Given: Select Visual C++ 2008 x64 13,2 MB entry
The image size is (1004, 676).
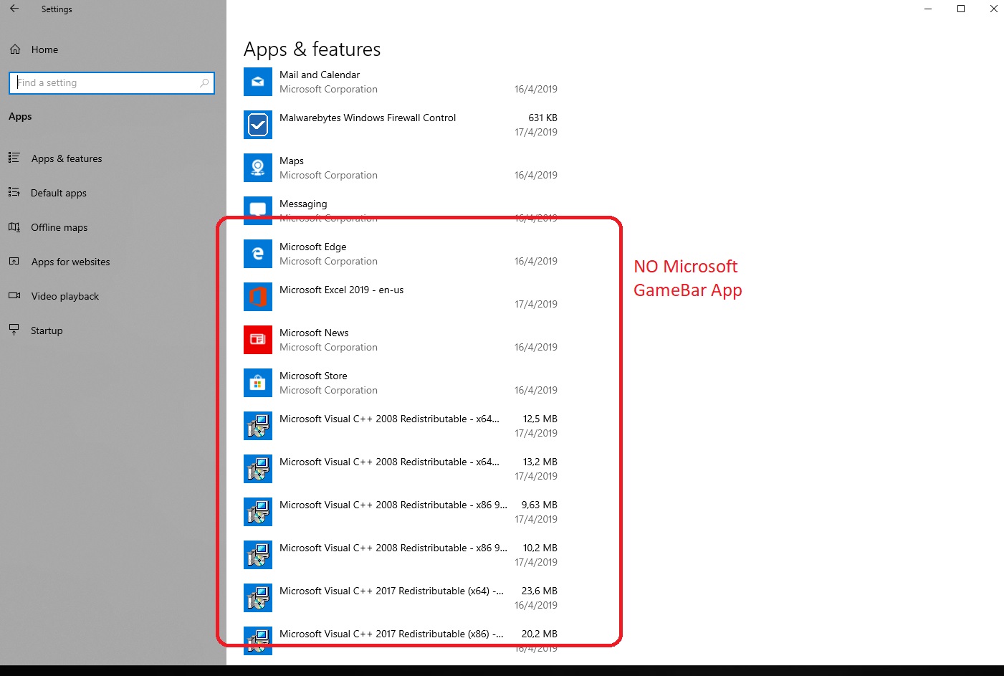Looking at the screenshot, I should tap(401, 469).
